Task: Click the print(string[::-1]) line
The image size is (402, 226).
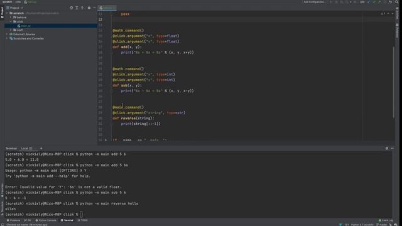Action: pos(141,124)
